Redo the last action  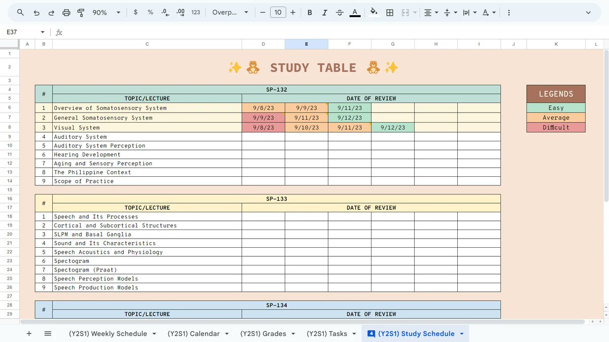(x=51, y=12)
